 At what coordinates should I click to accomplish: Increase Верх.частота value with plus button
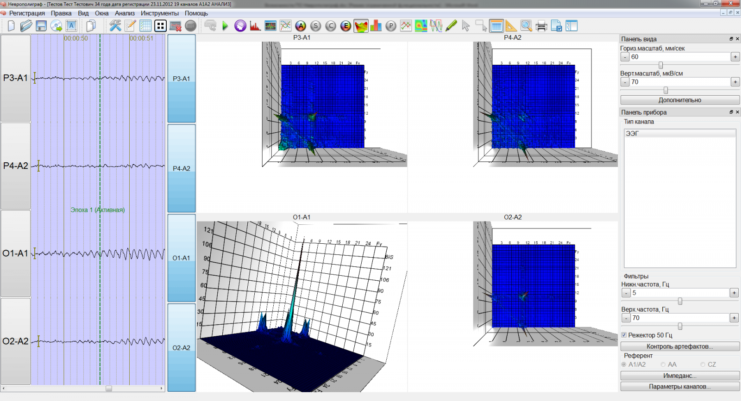click(x=734, y=318)
